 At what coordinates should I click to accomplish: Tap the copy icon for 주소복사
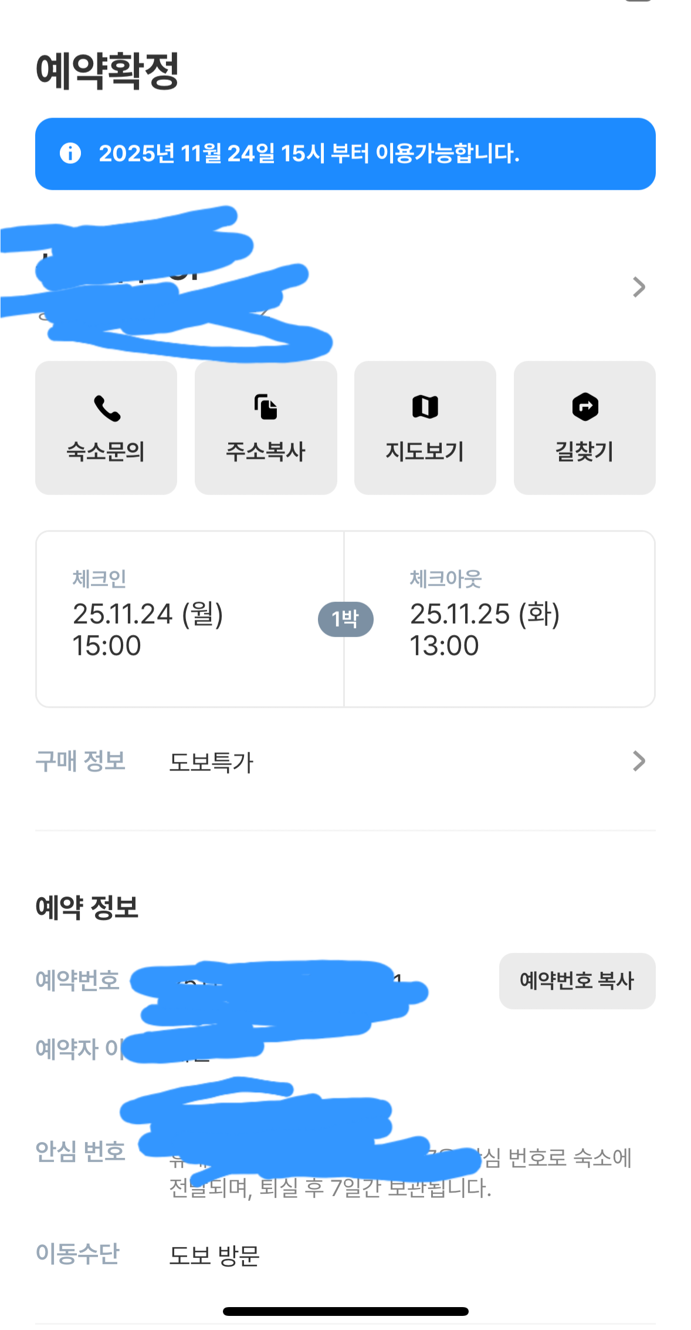click(266, 407)
